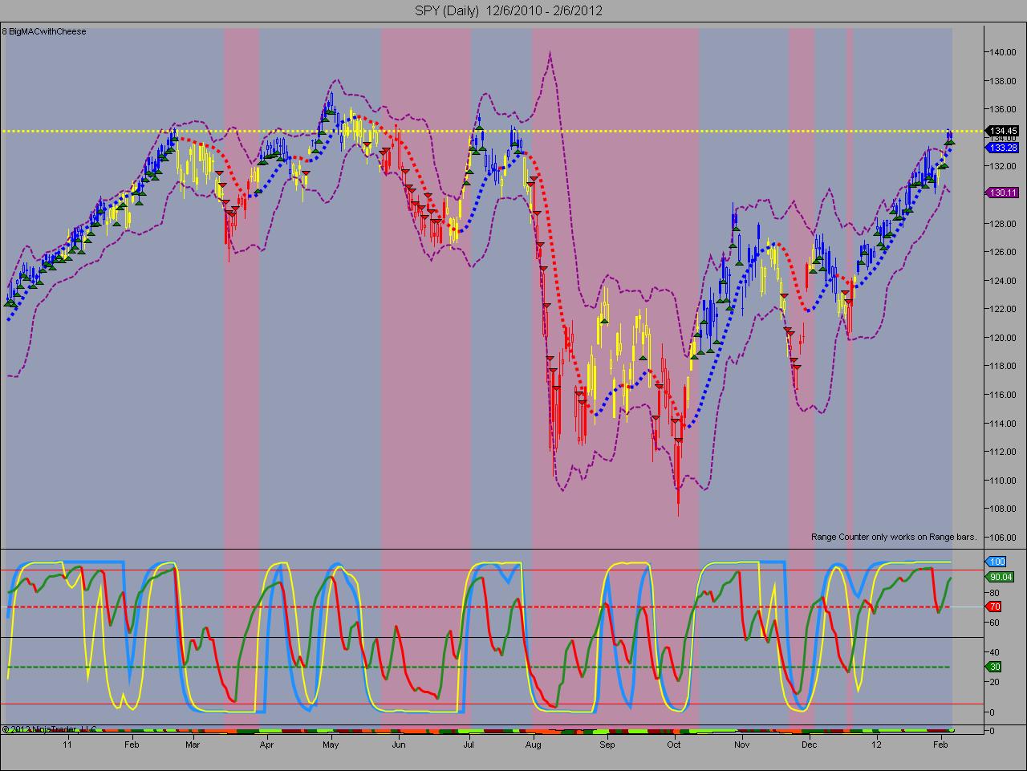
Task: Click the 108.00 price axis label
Action: 1004,509
